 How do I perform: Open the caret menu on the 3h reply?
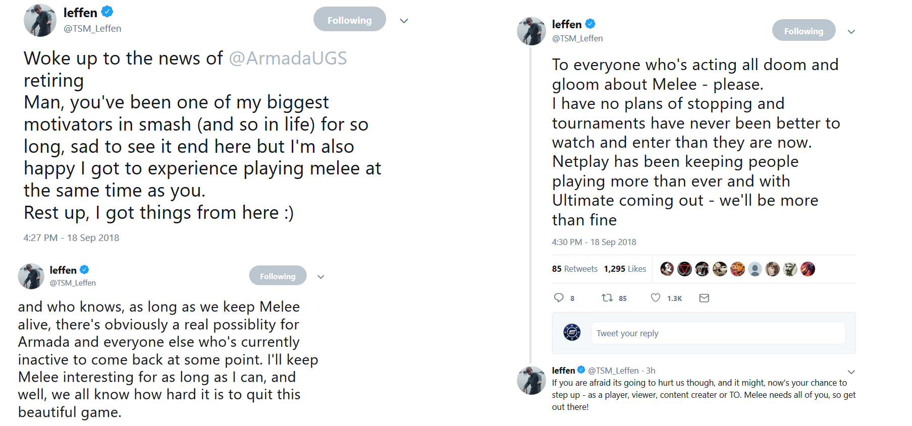coord(851,372)
